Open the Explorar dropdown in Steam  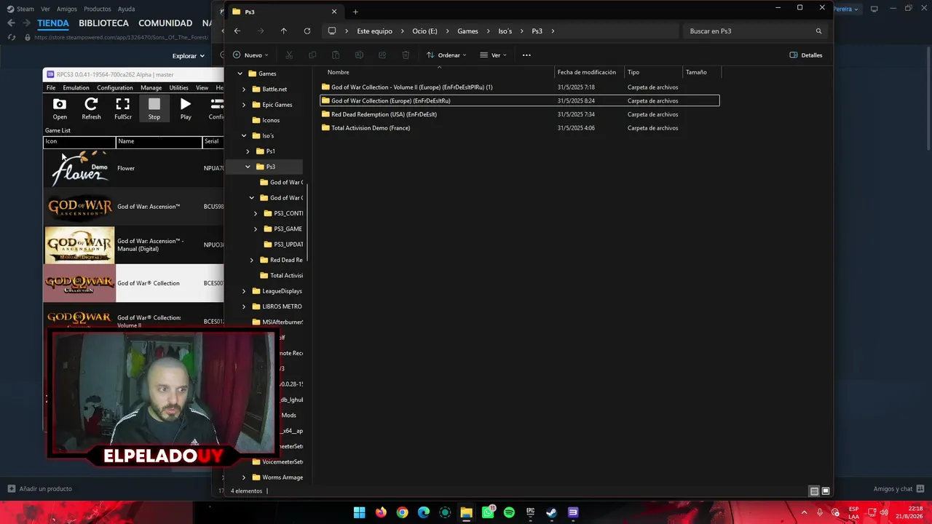coord(188,56)
